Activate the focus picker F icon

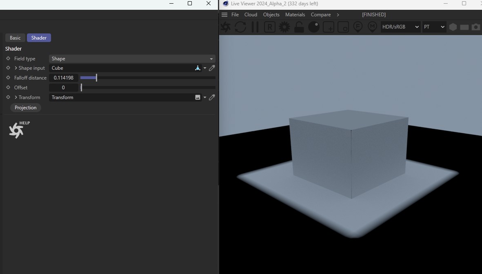click(358, 27)
